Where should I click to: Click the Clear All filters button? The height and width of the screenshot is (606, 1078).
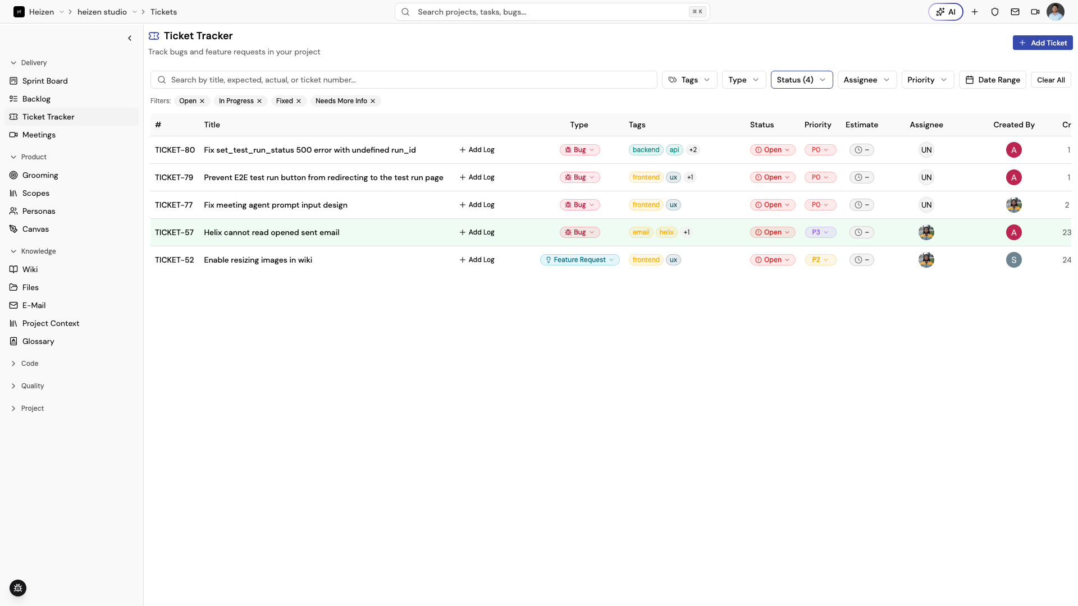coord(1050,80)
